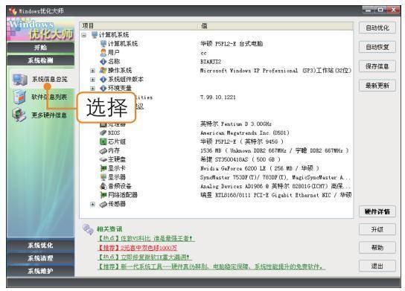
Task: Select the 华硕 P5PL2-E 英特尔 945G chipset value
Action: click(242, 141)
